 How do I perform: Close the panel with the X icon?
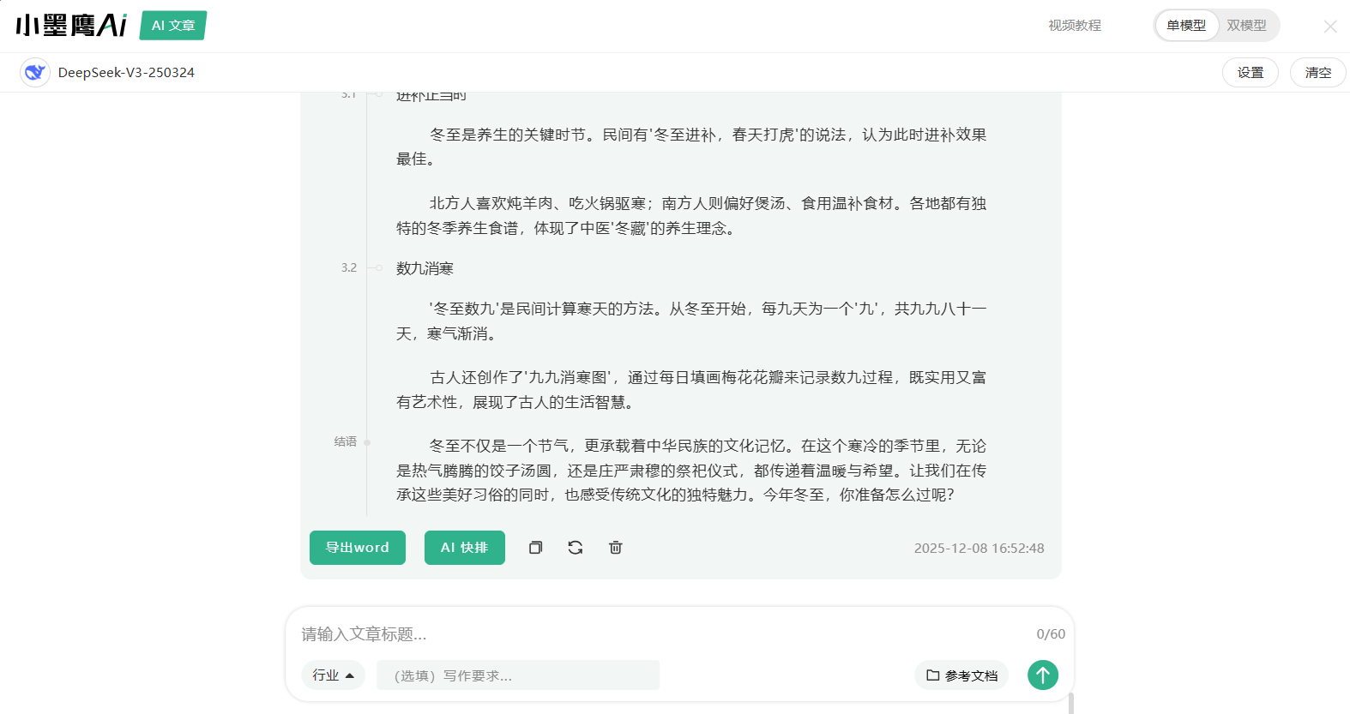[1330, 27]
